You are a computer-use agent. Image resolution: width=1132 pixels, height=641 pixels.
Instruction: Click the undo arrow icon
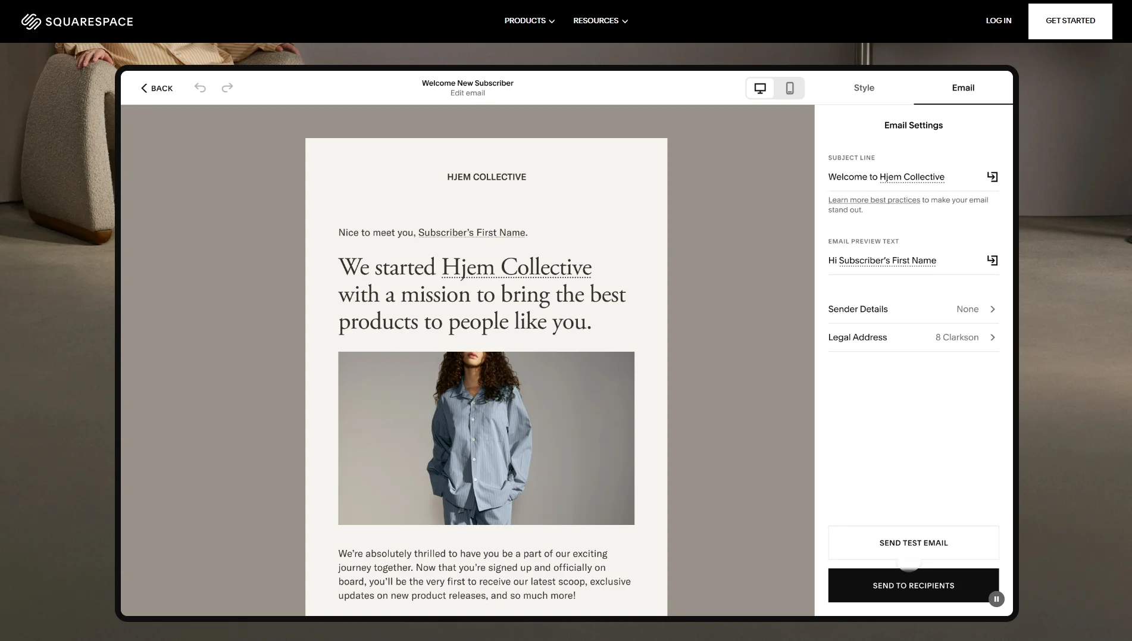coord(200,87)
